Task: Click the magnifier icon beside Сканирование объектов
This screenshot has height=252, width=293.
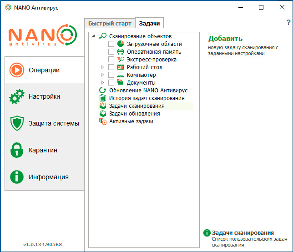Action: 103,36
